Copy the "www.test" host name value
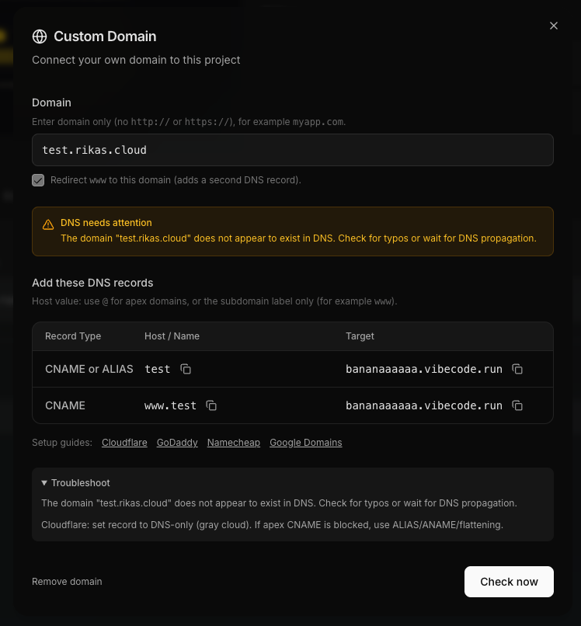 (210, 405)
